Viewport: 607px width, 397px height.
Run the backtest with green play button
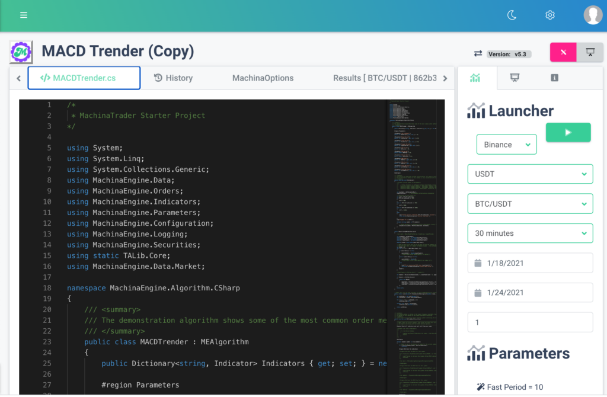[568, 133]
